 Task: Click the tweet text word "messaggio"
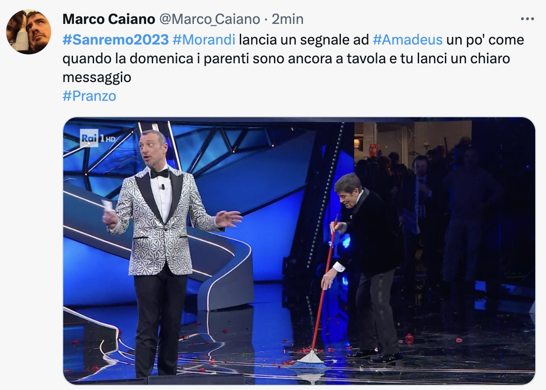pyautogui.click(x=97, y=77)
